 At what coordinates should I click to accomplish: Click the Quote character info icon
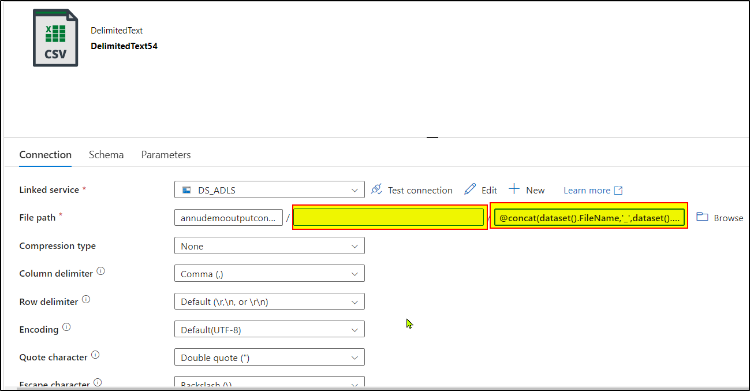click(x=95, y=354)
